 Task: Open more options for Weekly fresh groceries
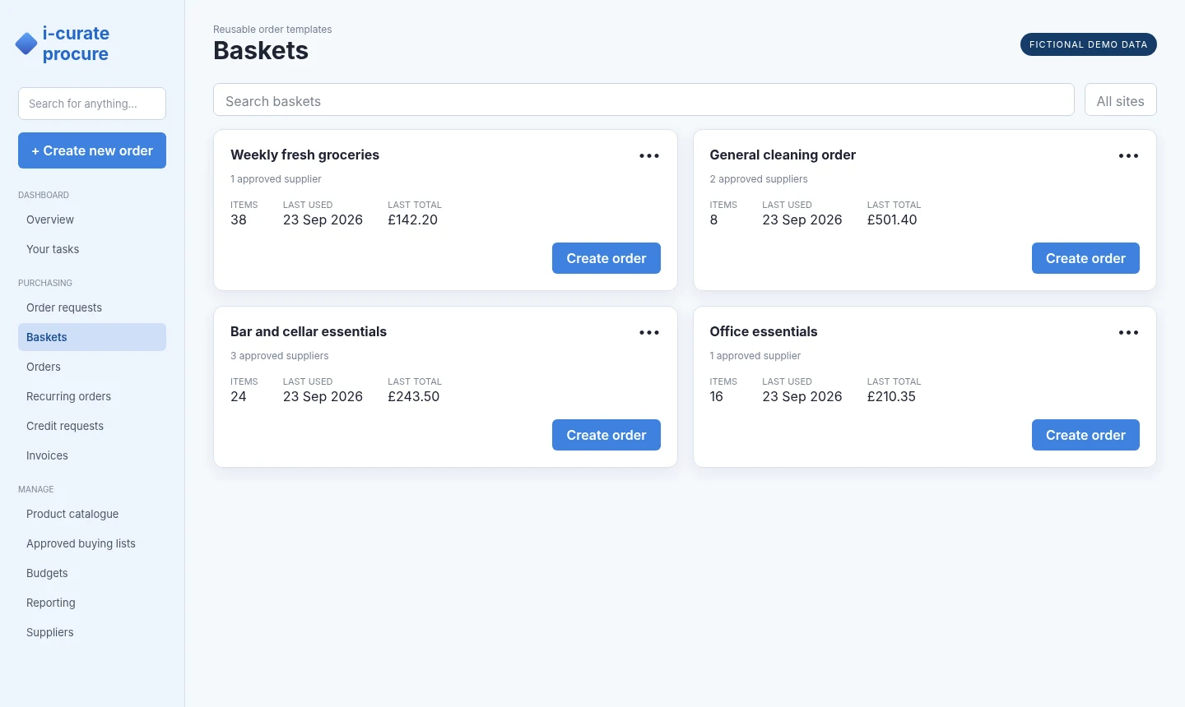[x=649, y=155]
